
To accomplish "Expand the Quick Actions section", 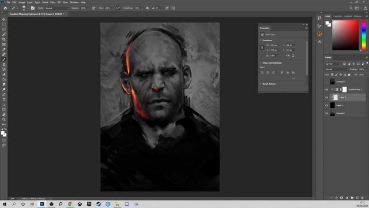I will click(x=261, y=84).
